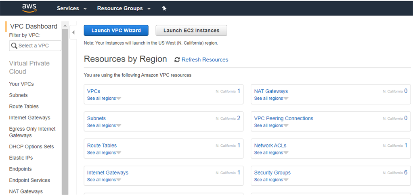
Task: Go to Endpoints in sidebar
Action: tap(20, 169)
